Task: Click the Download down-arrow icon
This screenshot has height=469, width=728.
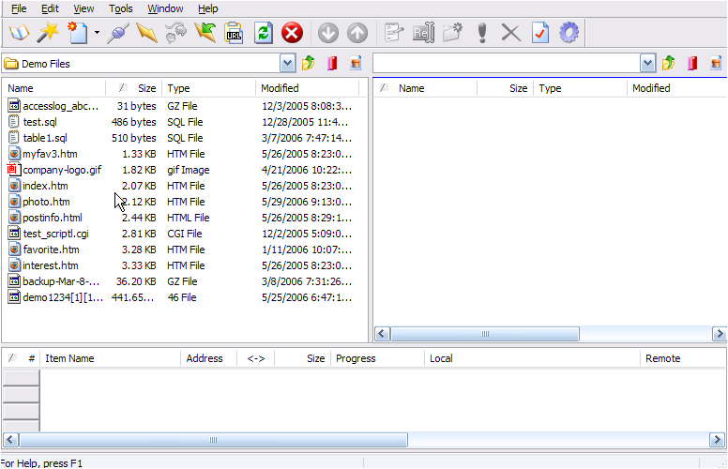Action: (x=328, y=33)
